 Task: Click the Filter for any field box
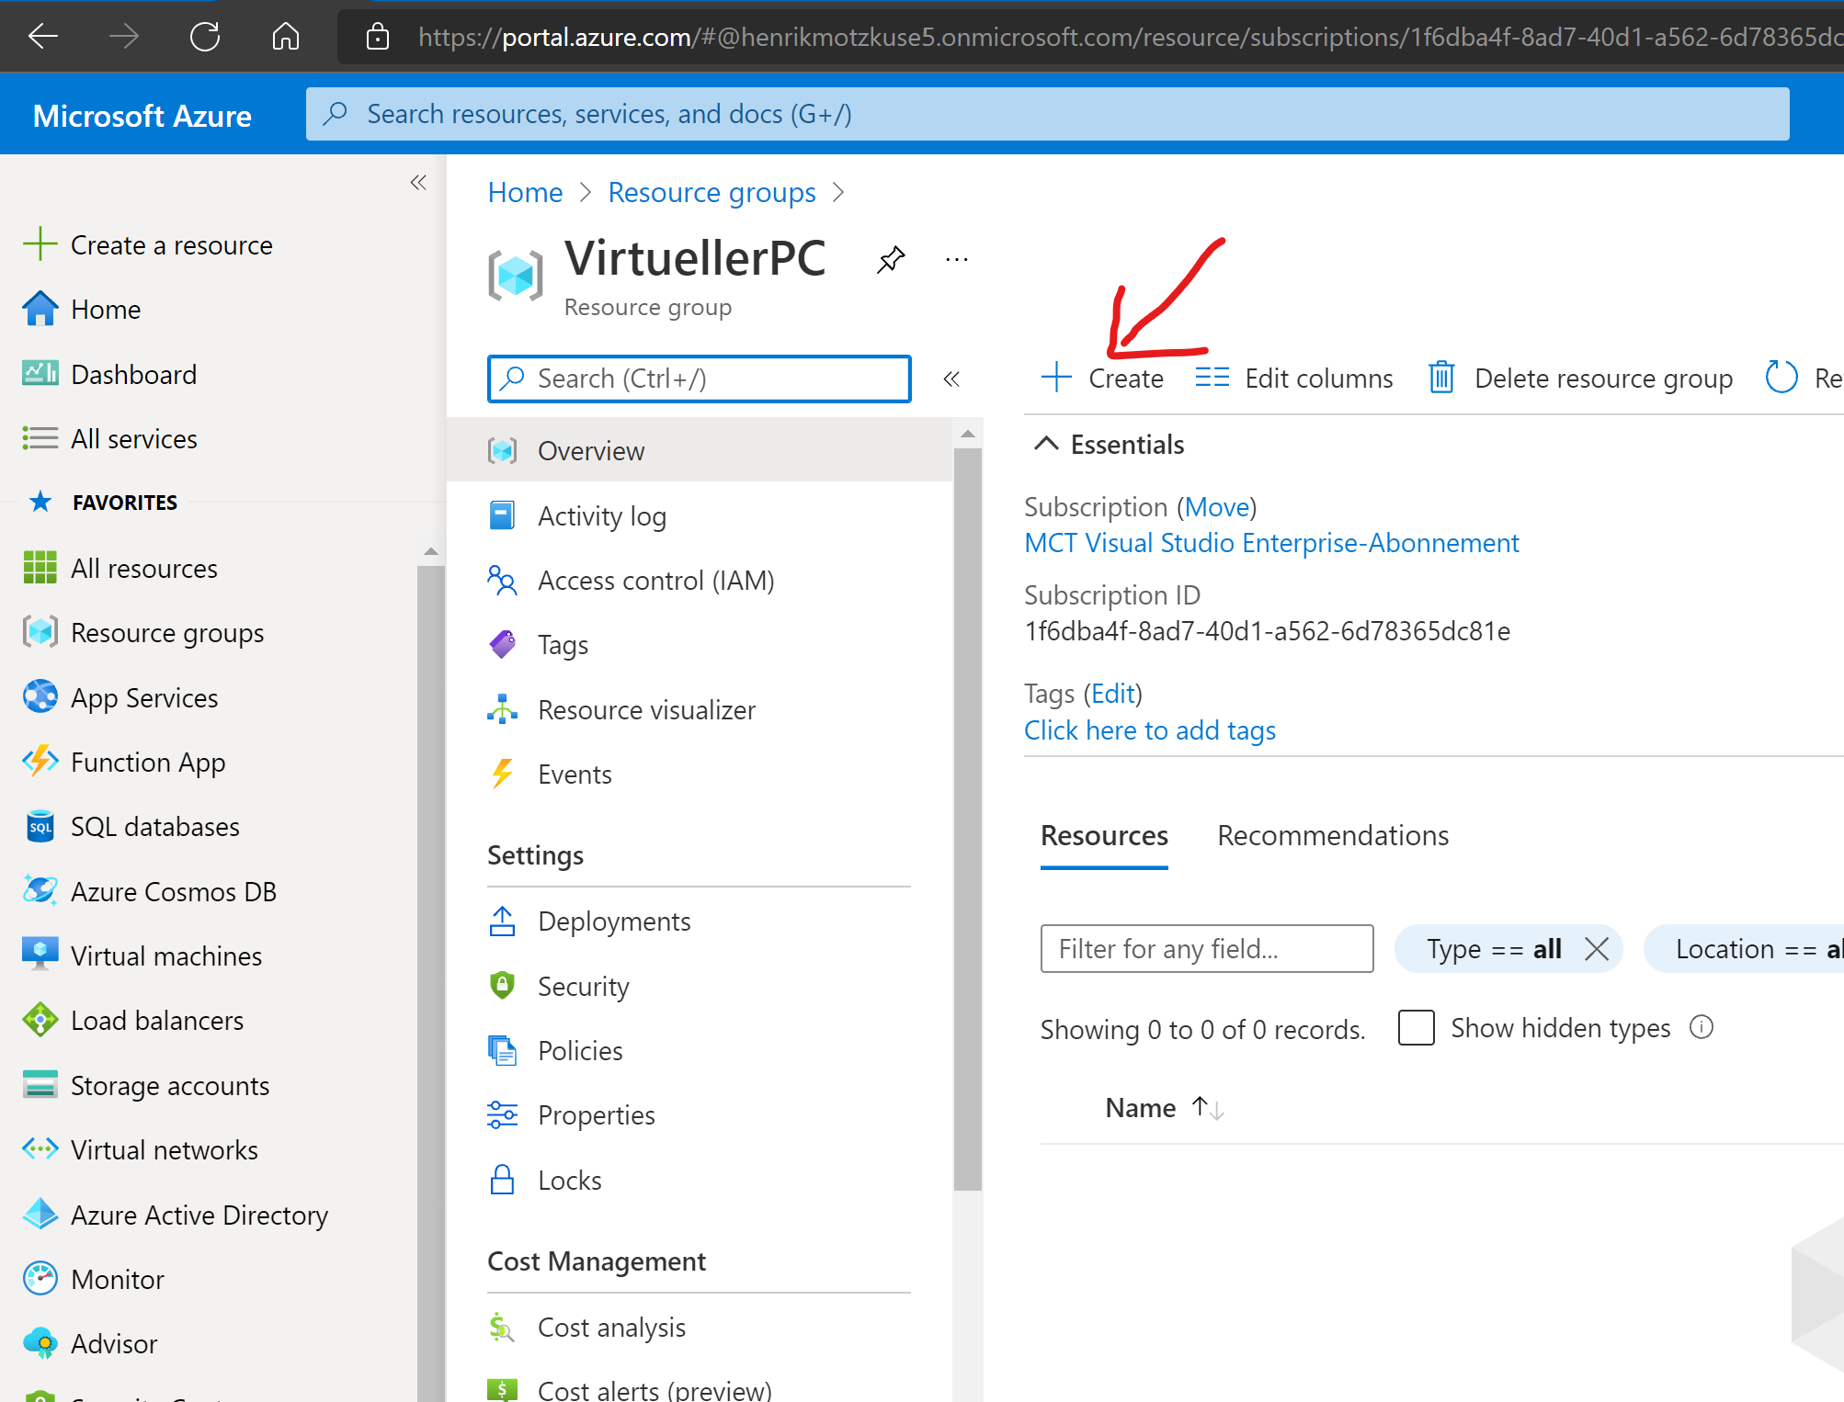pos(1206,949)
